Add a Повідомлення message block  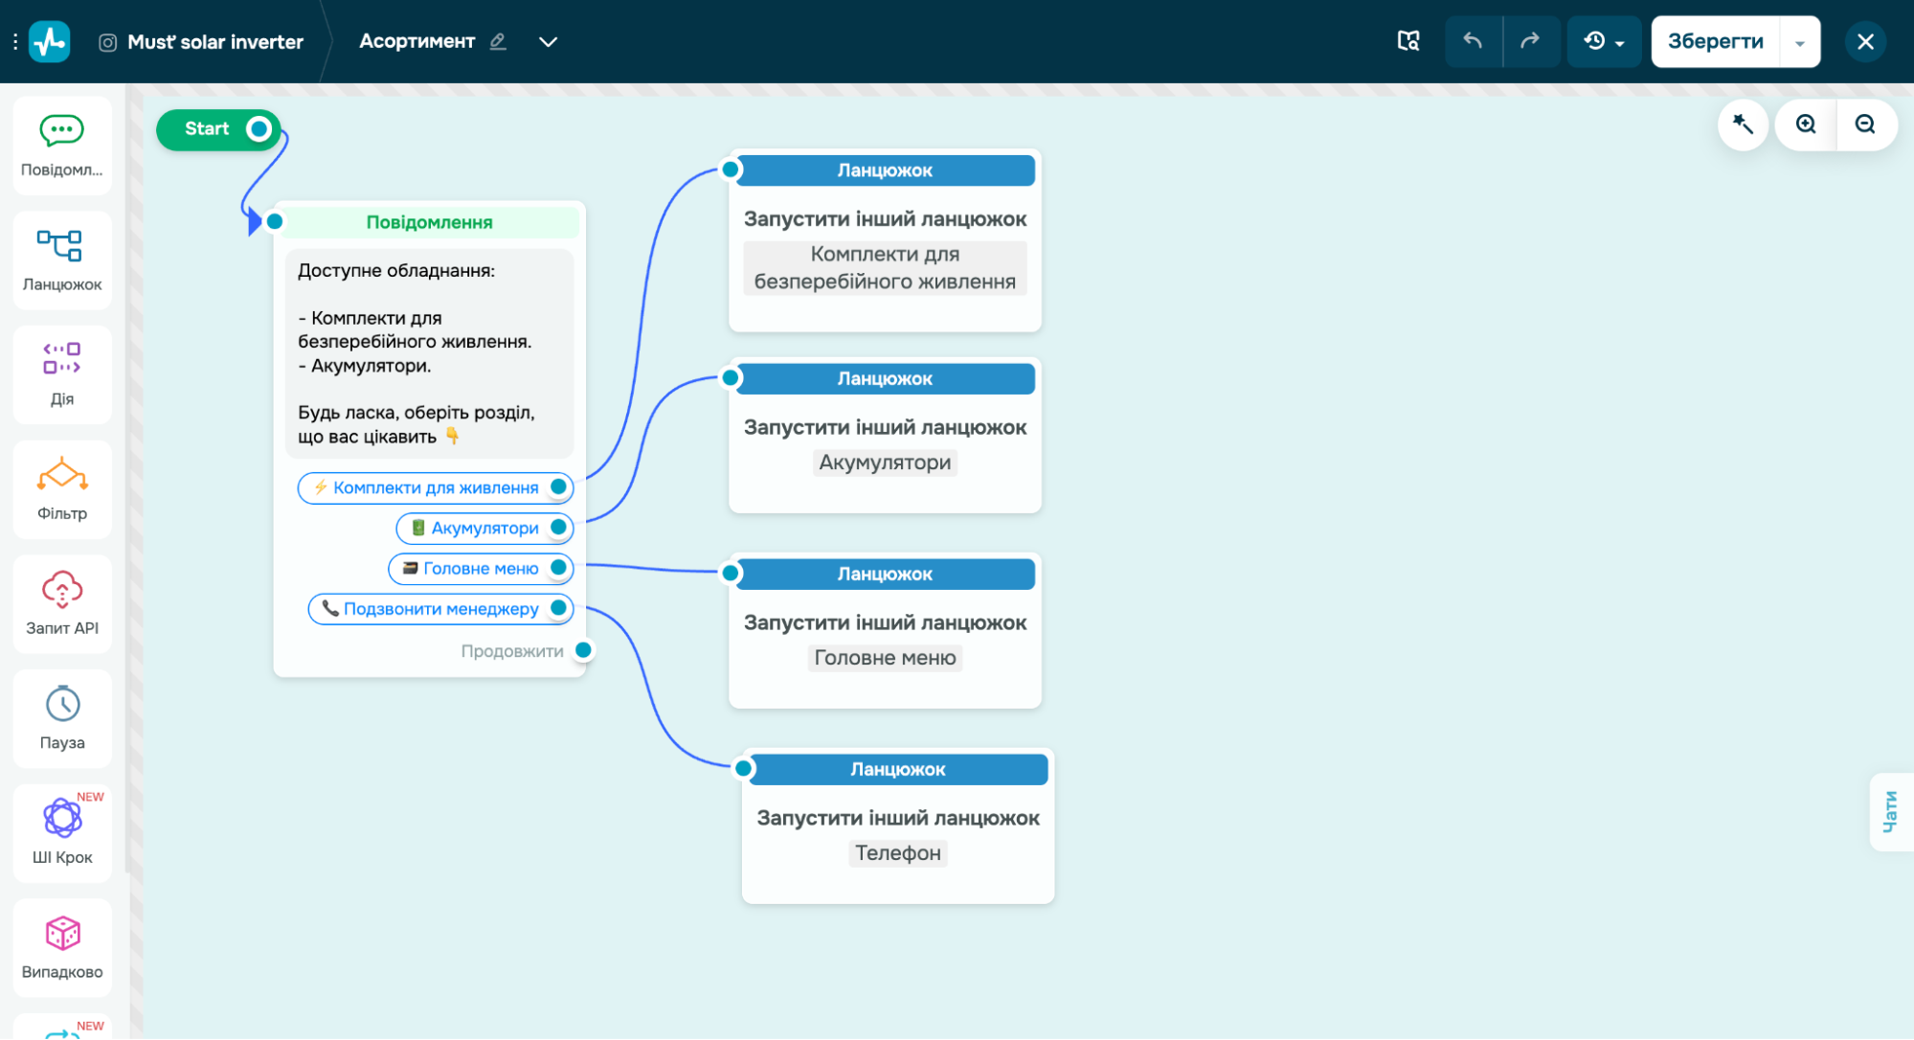pos(62,146)
